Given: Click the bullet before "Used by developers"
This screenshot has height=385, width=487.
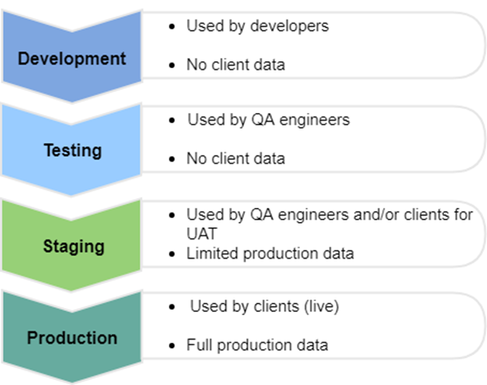Looking at the screenshot, I should (172, 27).
